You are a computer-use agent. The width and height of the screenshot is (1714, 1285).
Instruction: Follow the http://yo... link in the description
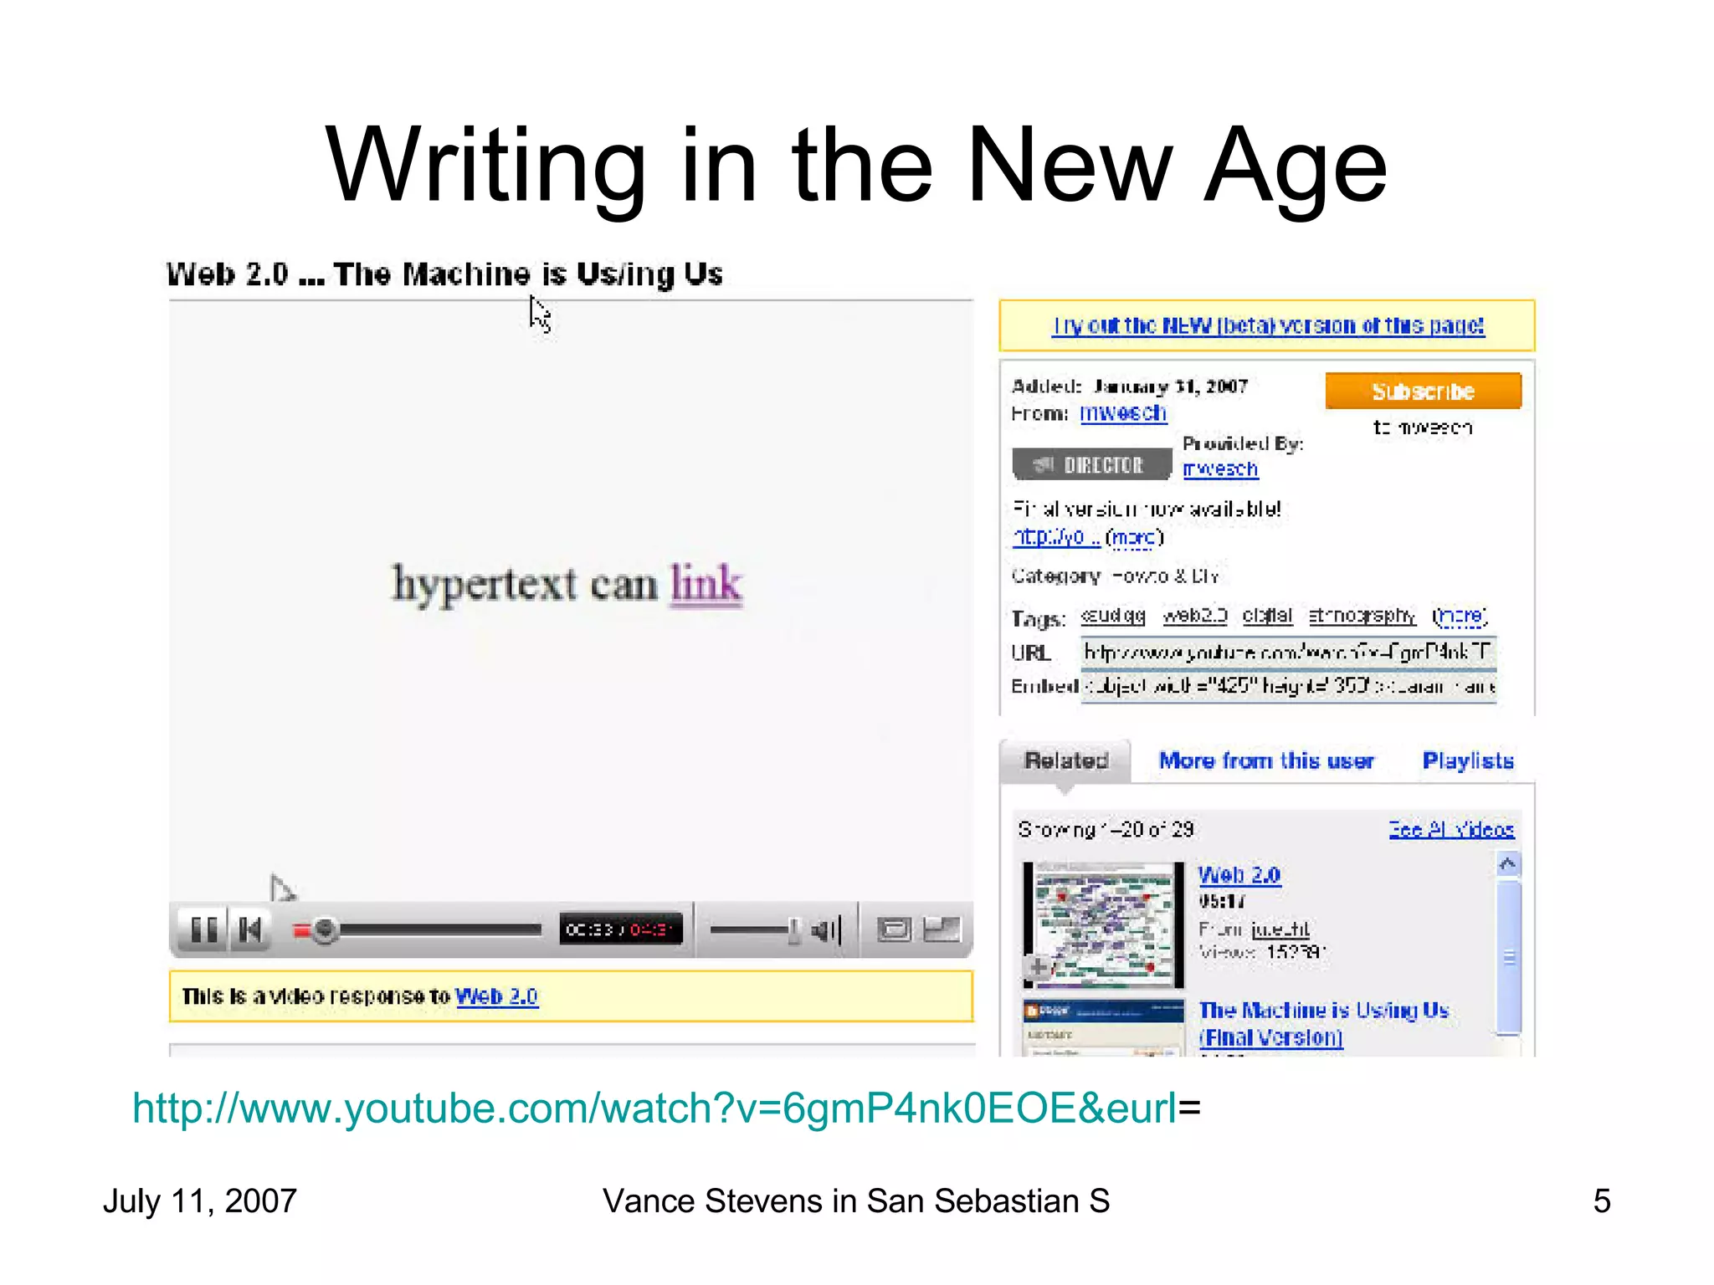pyautogui.click(x=1056, y=537)
